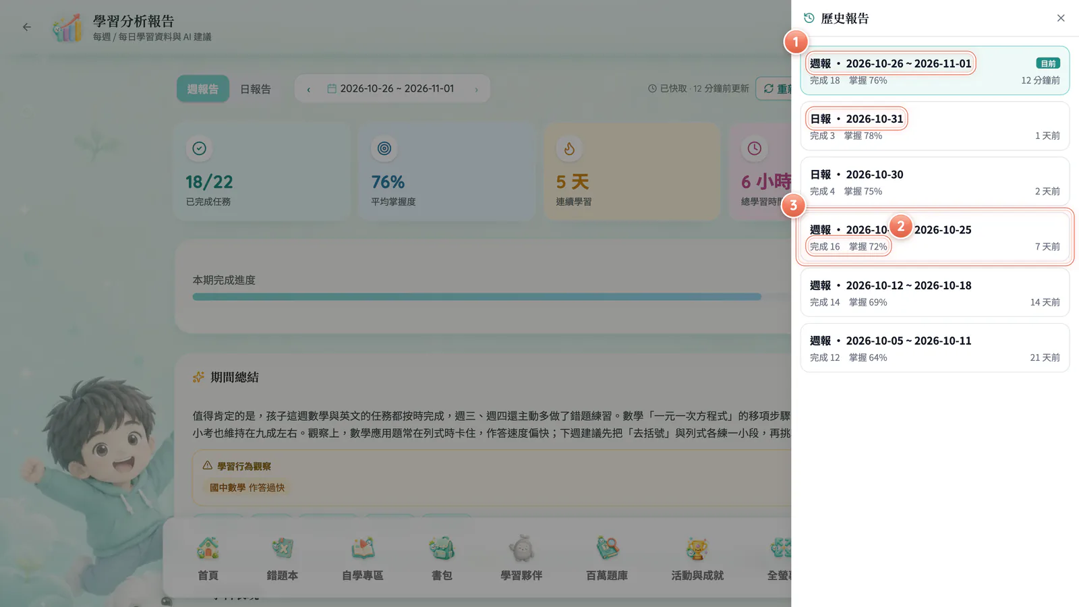Open 錯題本 in the bottom nav
This screenshot has height=607, width=1079.
(282, 558)
